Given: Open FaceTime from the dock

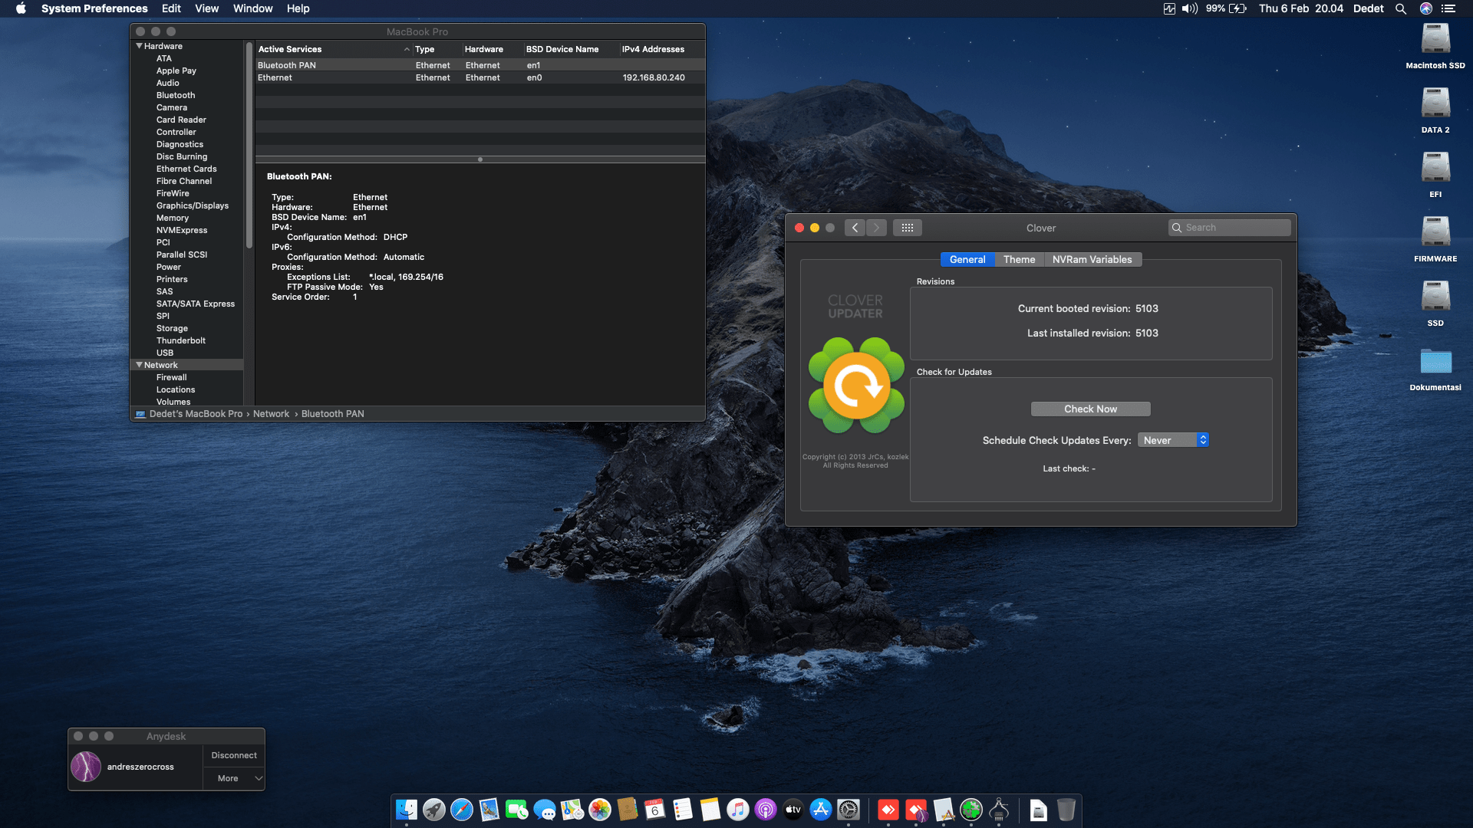Looking at the screenshot, I should click(x=517, y=810).
